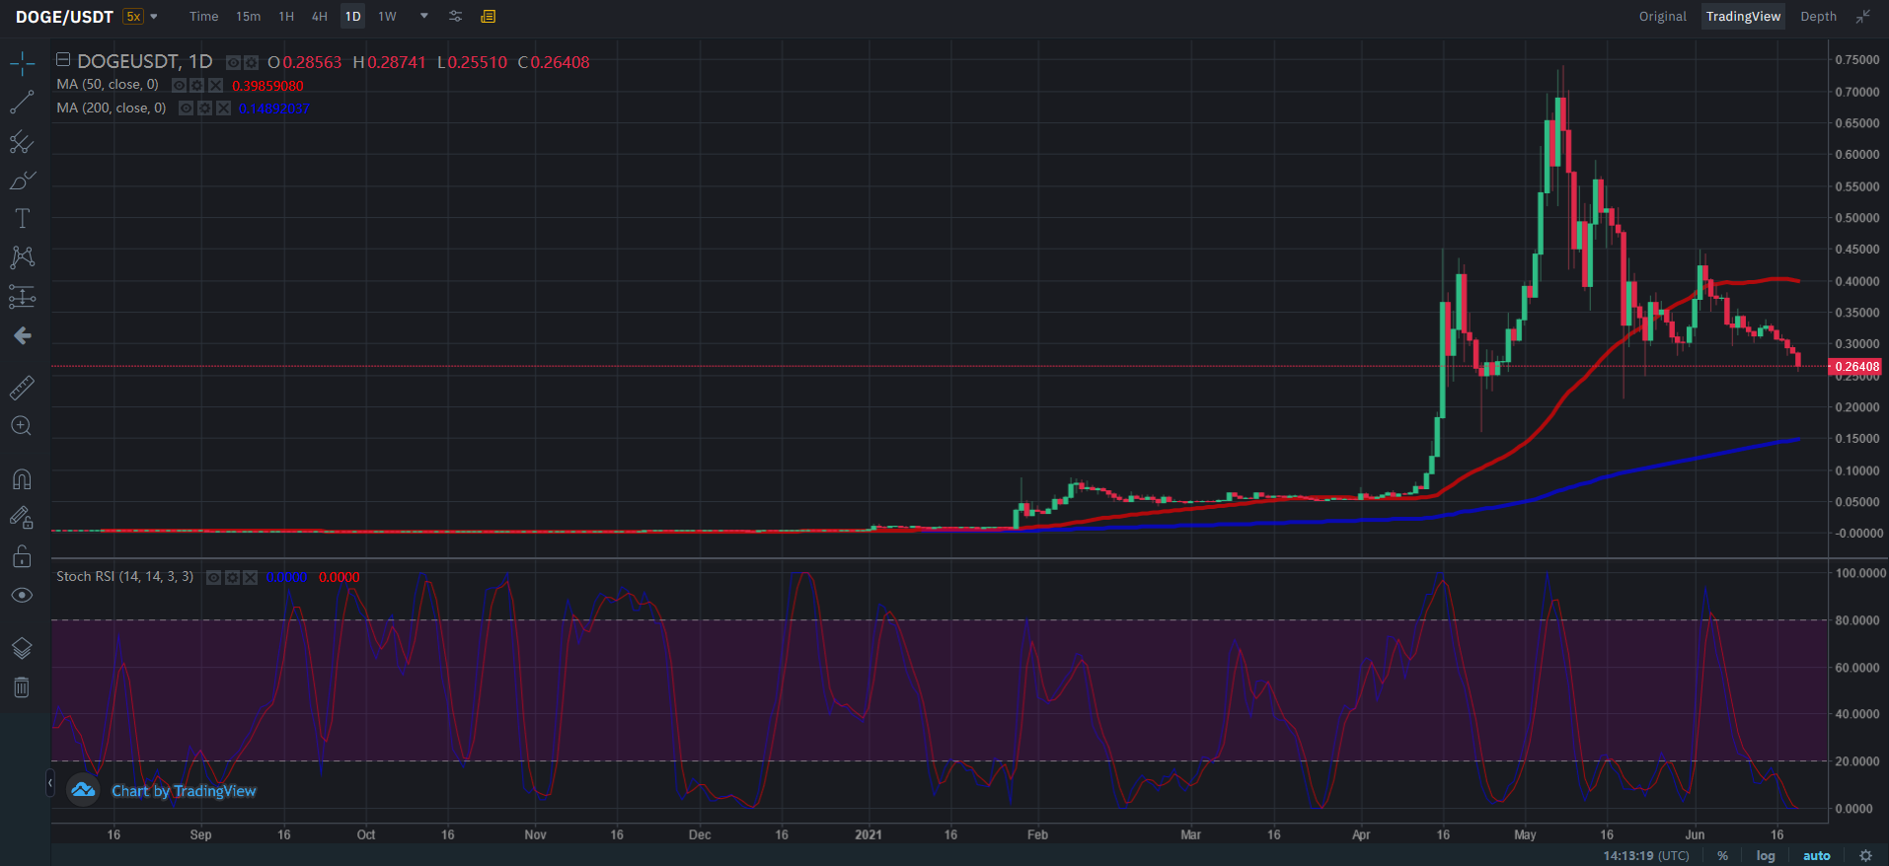The width and height of the screenshot is (1889, 866).
Task: Open Chart by TradingView link
Action: [184, 791]
